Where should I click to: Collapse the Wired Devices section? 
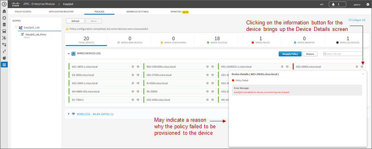pyautogui.click(x=68, y=54)
